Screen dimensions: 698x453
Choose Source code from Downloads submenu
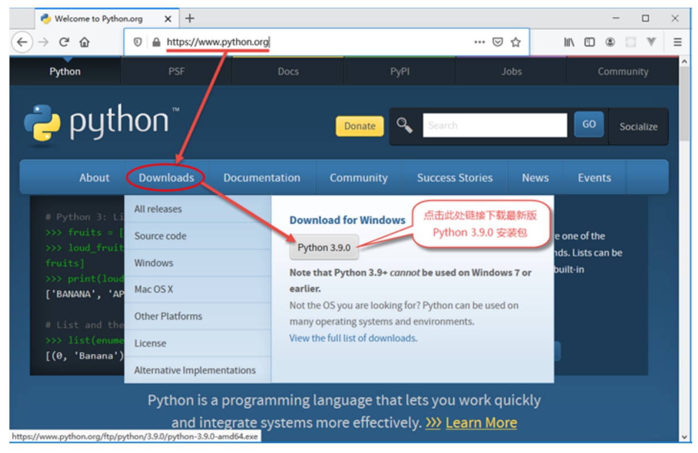(x=198, y=236)
